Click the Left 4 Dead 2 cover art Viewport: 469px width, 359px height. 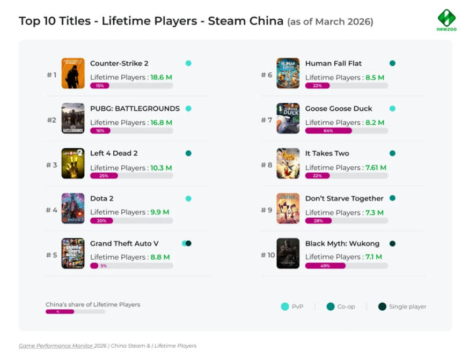pos(73,163)
